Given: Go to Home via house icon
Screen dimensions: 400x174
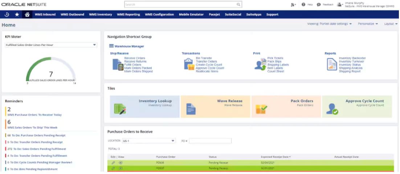Looking at the screenshot, I should point(27,14).
